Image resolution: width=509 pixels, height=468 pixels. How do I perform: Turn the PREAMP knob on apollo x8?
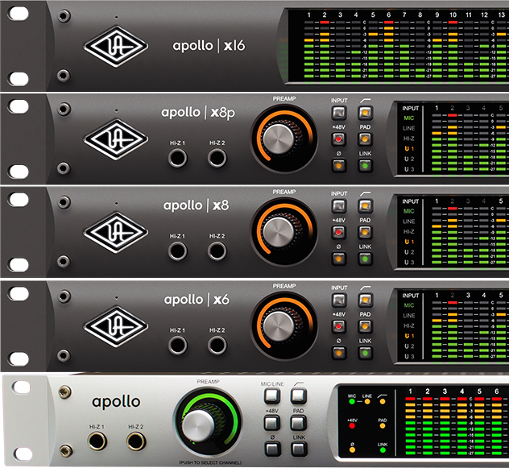pos(279,232)
